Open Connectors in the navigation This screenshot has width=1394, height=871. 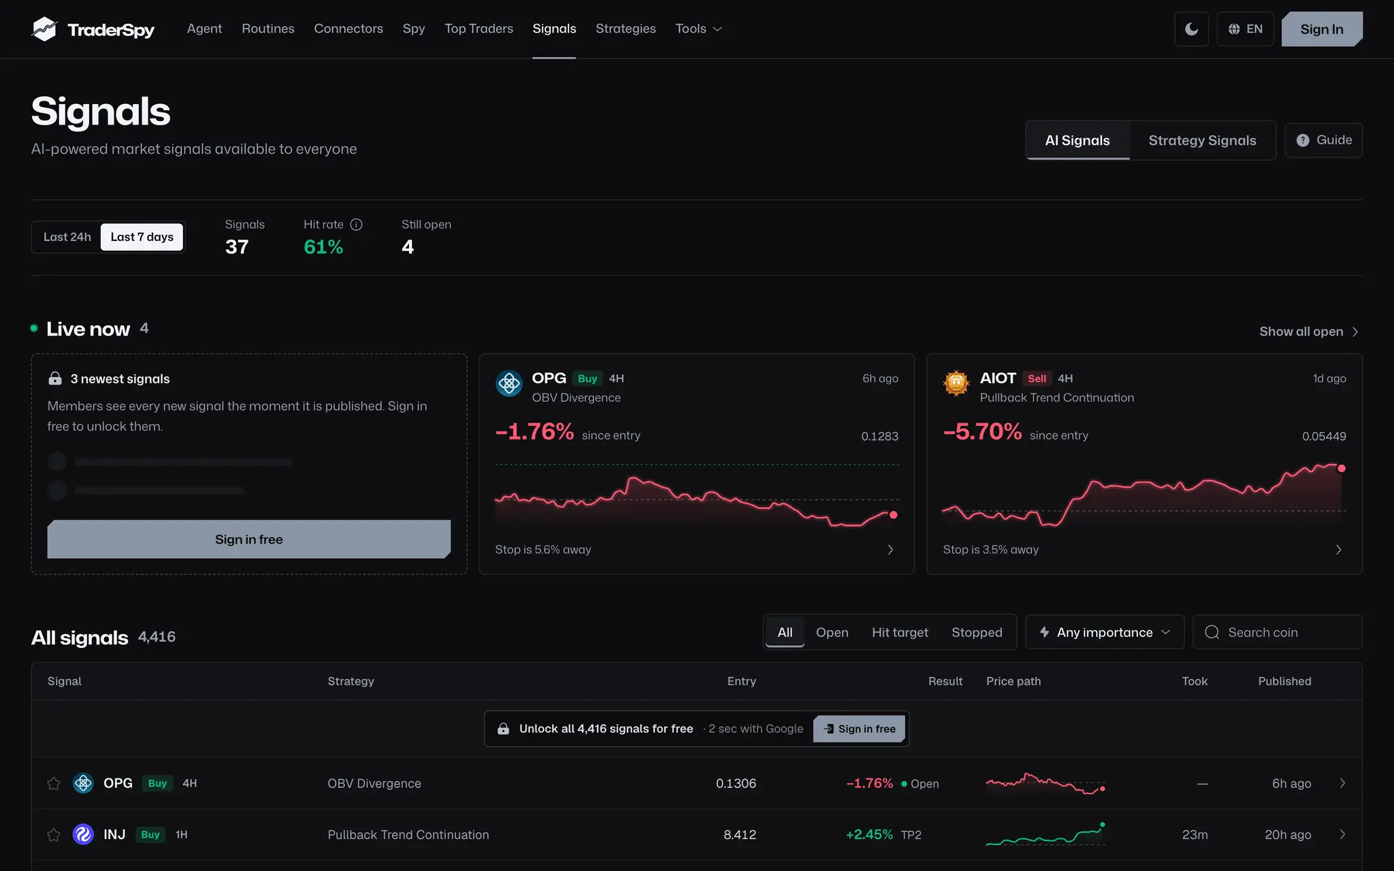348,29
